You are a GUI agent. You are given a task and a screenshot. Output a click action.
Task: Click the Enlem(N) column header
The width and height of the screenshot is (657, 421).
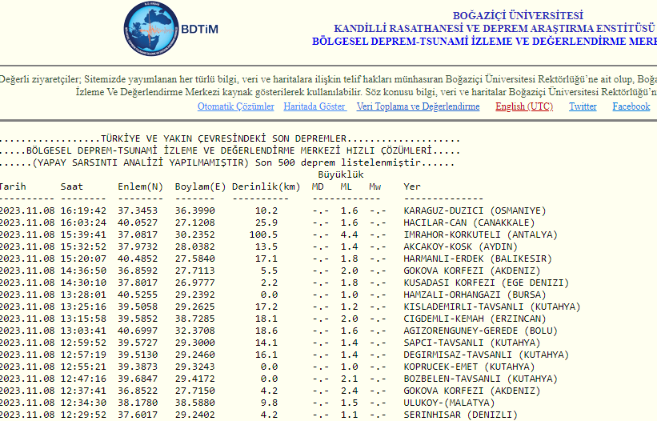140,186
